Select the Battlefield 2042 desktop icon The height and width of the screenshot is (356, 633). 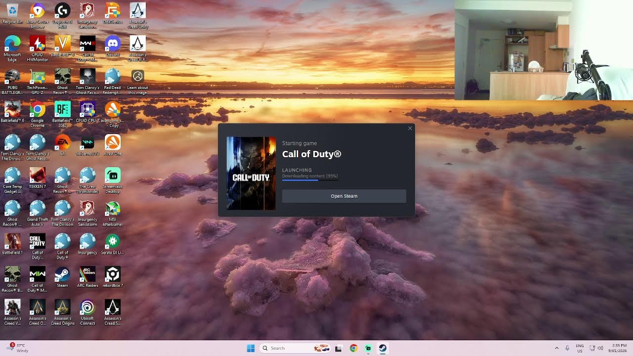coord(62,115)
